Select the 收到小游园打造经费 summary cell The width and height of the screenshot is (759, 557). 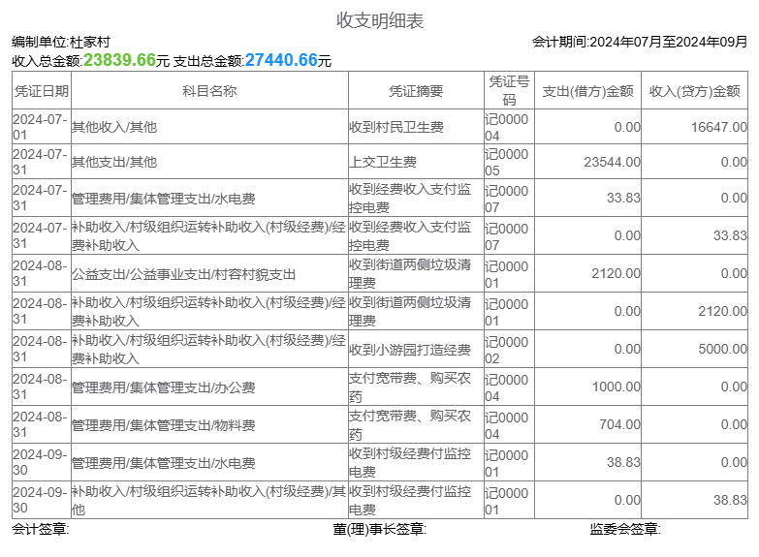(410, 349)
